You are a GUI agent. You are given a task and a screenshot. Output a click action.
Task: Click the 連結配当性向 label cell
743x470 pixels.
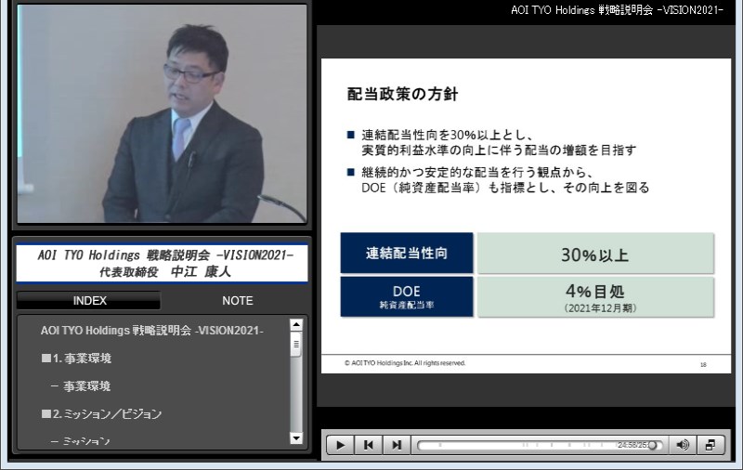tap(407, 253)
